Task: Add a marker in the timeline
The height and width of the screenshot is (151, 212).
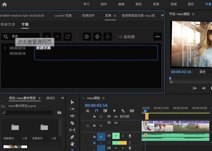Action: [x=114, y=111]
